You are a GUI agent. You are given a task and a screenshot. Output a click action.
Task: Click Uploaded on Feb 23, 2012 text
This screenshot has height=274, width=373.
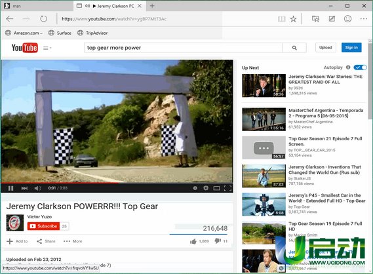[x=33, y=260]
